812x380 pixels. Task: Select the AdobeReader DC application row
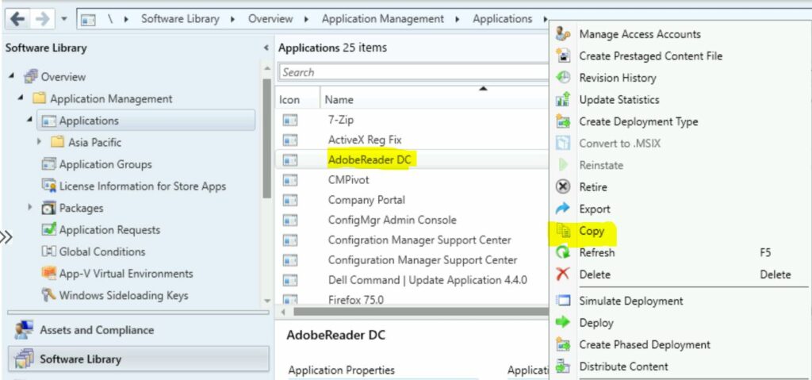click(412, 160)
